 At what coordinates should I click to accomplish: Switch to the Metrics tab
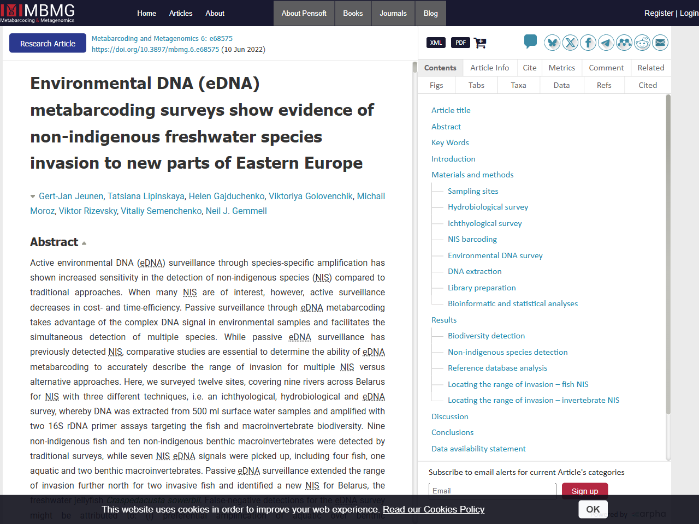(x=561, y=68)
